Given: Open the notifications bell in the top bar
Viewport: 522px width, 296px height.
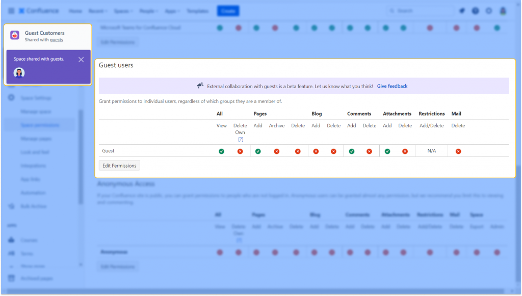Looking at the screenshot, I should (461, 10).
